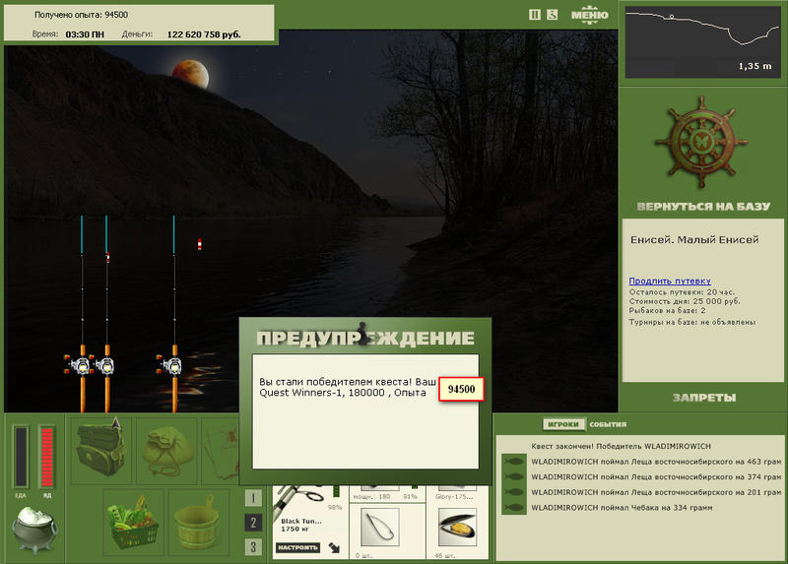This screenshot has height=564, width=788.
Task: Switch to the СОБЫТИЯ tab
Action: click(608, 424)
